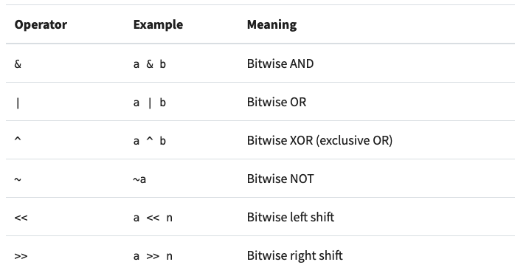
Task: Select the << operator cell
Action: [x=21, y=218]
